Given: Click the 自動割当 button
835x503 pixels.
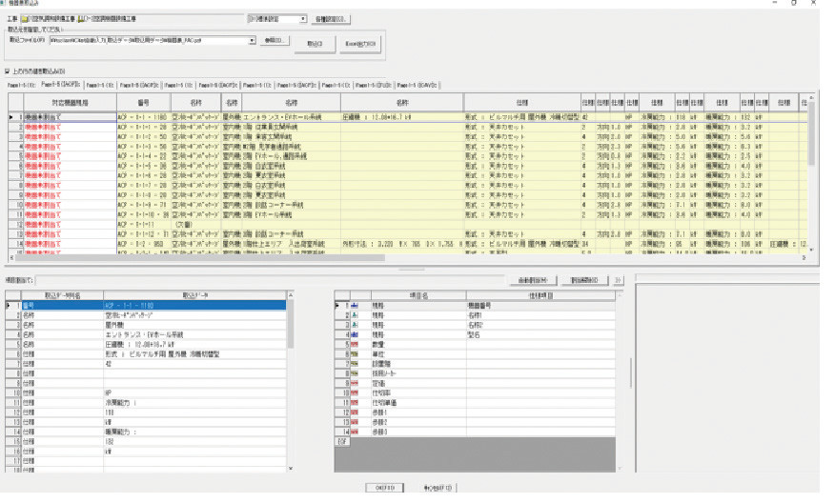Looking at the screenshot, I should coord(532,280).
